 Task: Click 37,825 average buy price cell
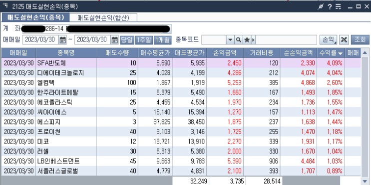[155, 122]
